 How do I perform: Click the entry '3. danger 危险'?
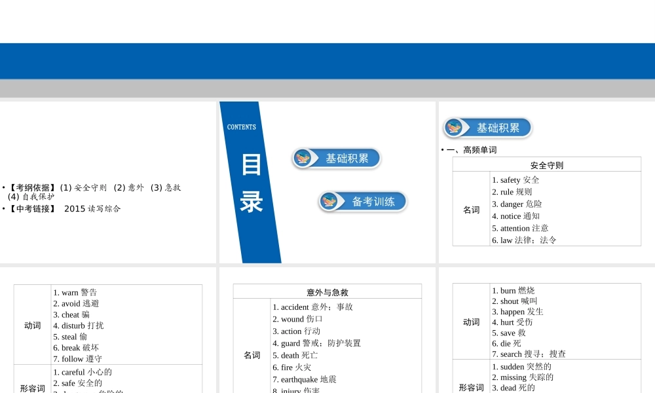517,204
